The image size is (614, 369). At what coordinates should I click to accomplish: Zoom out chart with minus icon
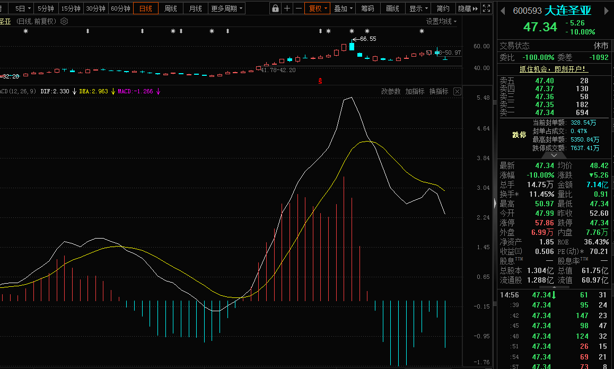click(299, 8)
